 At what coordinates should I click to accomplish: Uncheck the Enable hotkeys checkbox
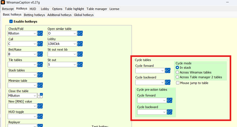click(x=11, y=21)
